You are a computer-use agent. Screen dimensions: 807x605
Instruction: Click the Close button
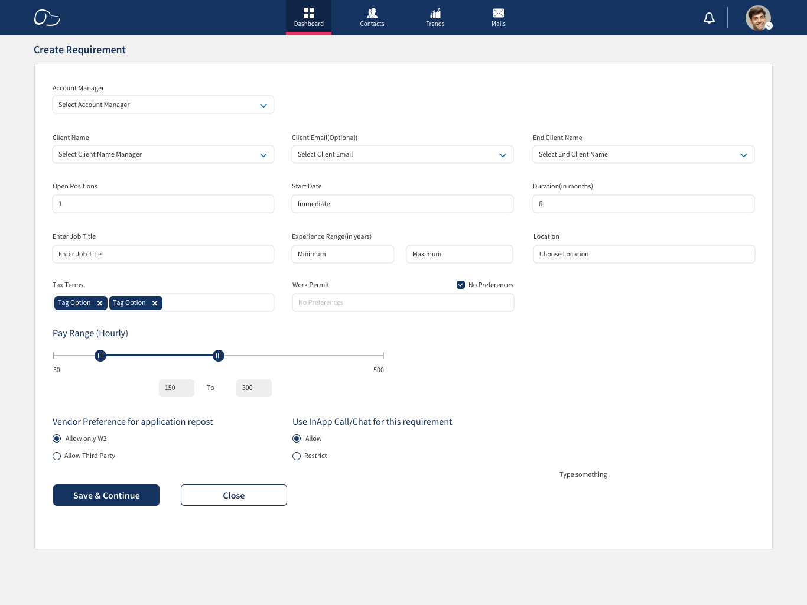point(234,495)
